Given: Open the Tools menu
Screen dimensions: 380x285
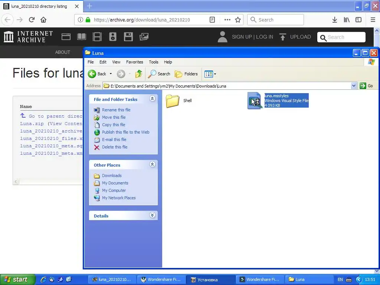Looking at the screenshot, I should click(154, 62).
